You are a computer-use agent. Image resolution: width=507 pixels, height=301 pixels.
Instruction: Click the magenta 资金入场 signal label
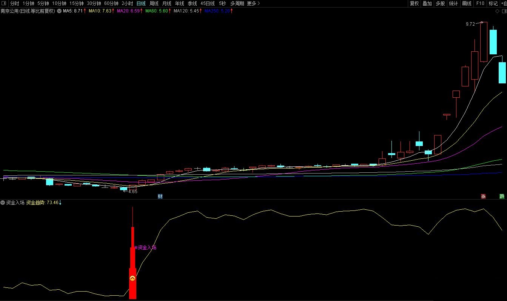coord(147,248)
